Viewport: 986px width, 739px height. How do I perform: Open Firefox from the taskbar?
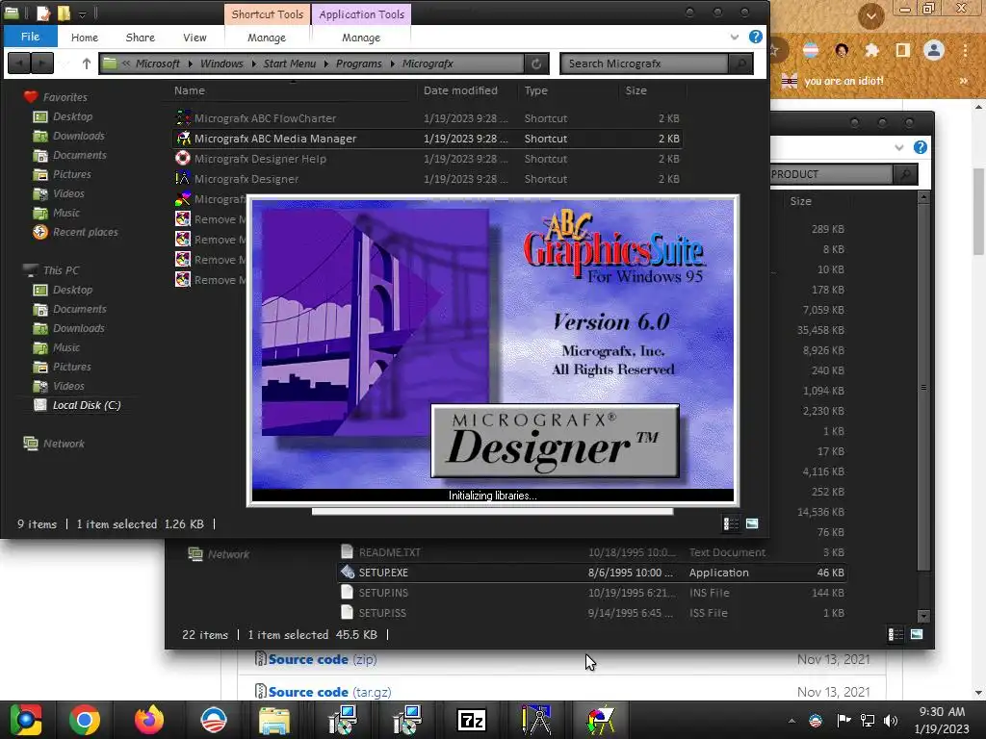(149, 720)
